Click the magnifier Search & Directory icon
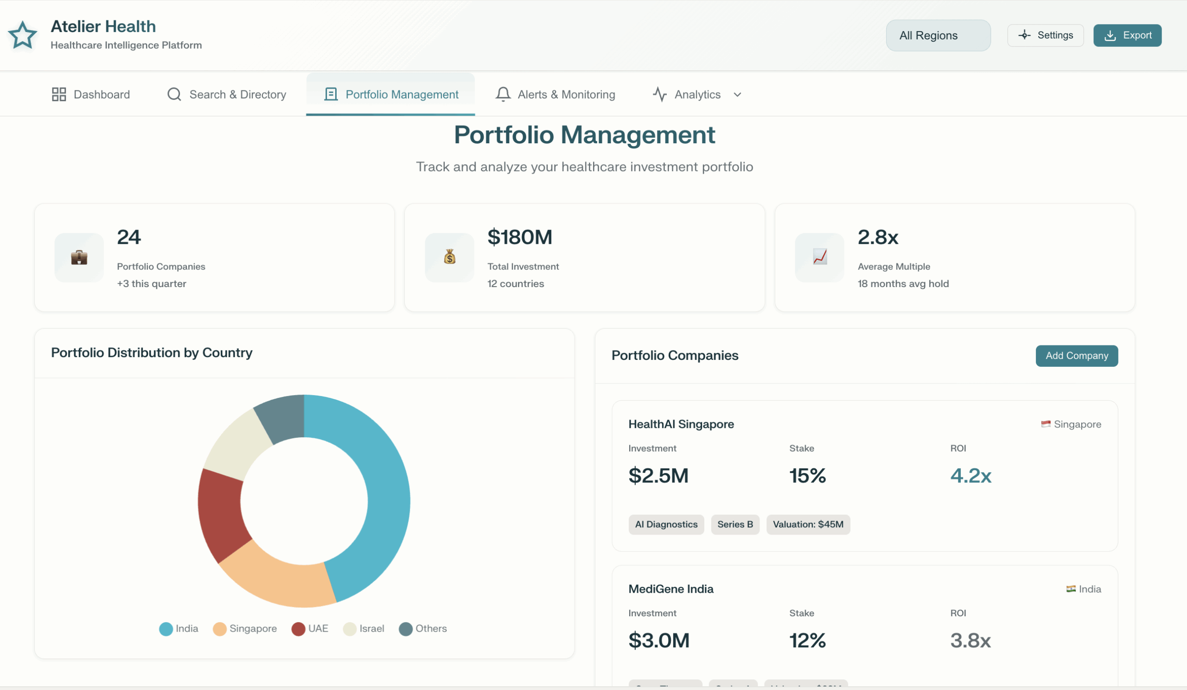The height and width of the screenshot is (690, 1187). tap(174, 94)
